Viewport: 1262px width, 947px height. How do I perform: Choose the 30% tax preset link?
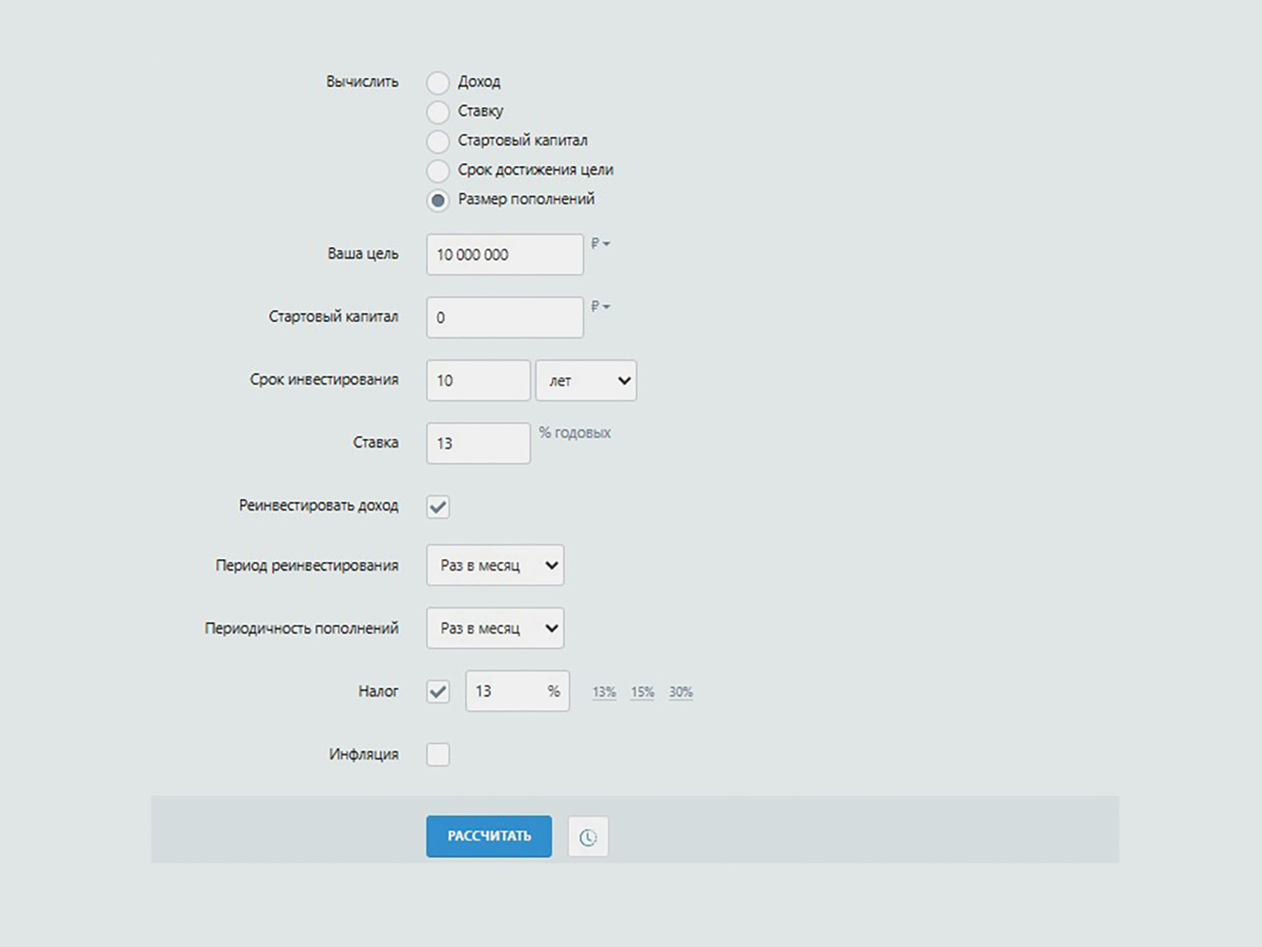[x=681, y=692]
